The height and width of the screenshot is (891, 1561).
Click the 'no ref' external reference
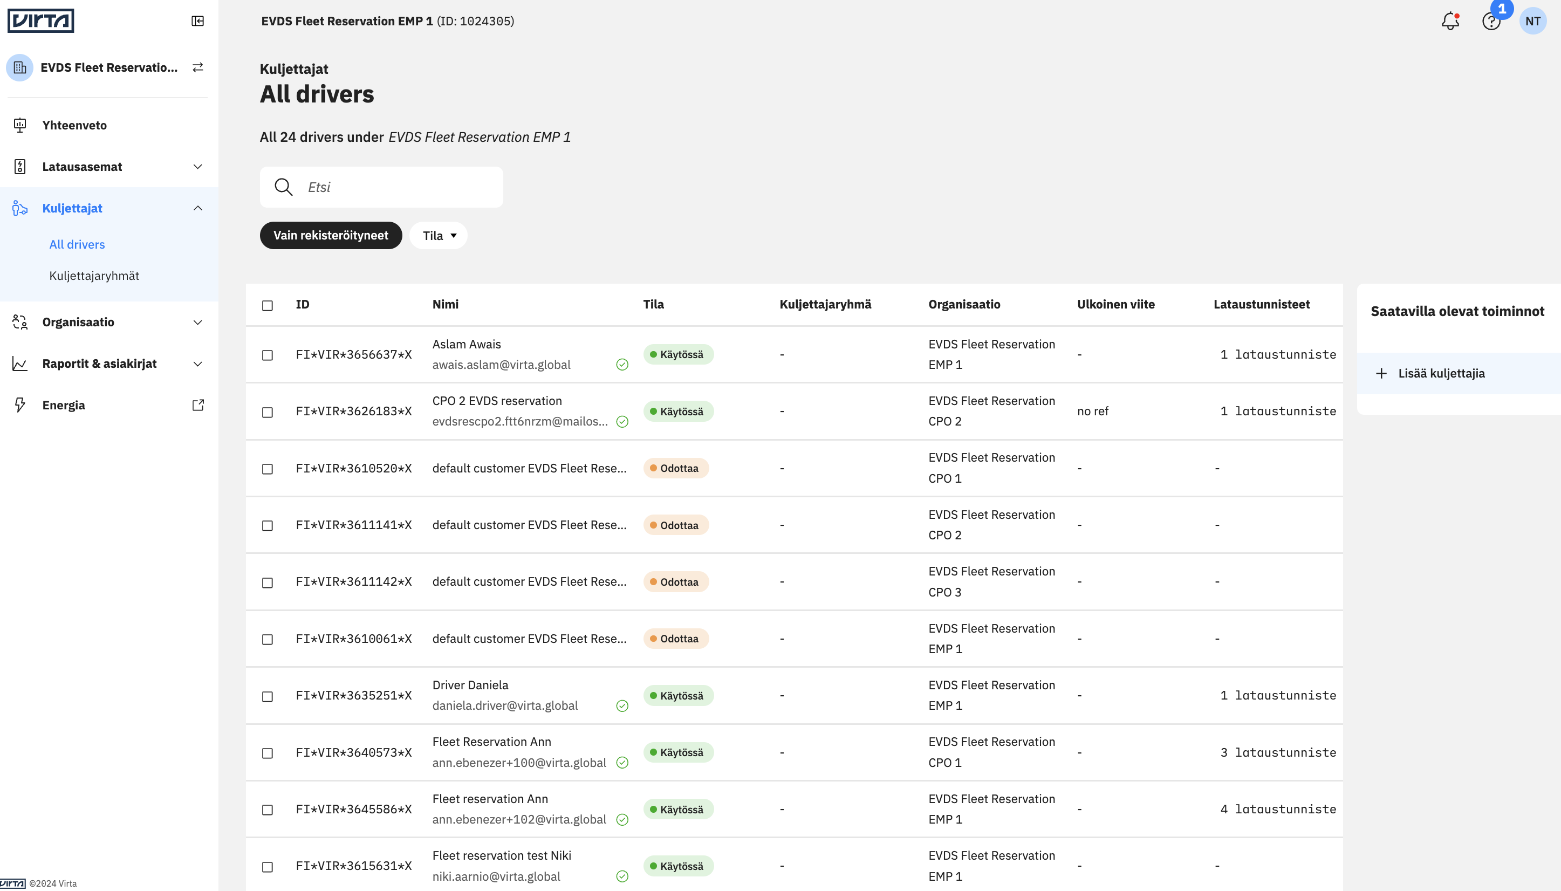1092,411
